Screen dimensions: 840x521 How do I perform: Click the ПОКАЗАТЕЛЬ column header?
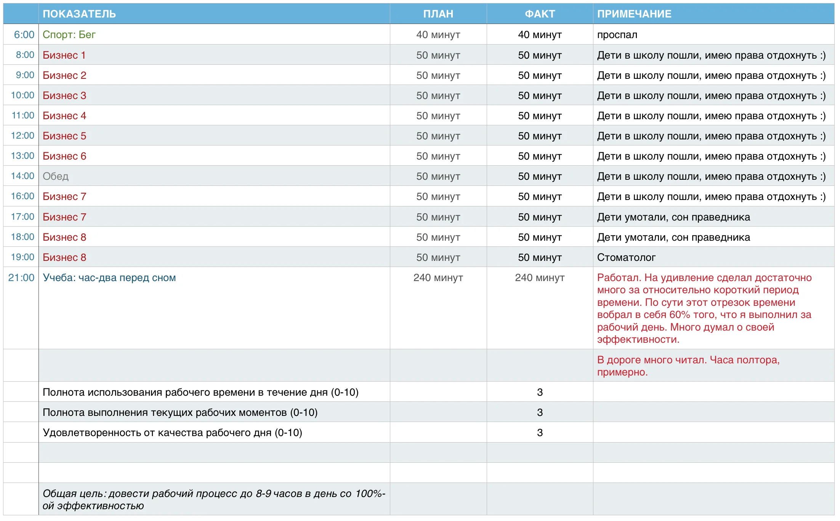tap(79, 14)
